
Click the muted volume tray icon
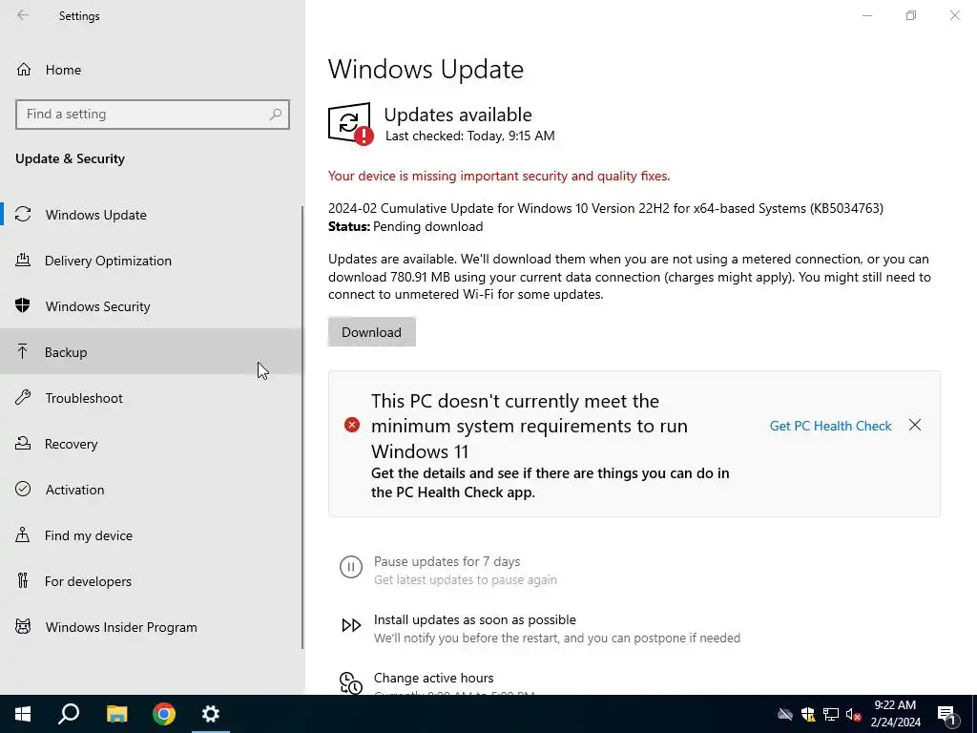click(x=854, y=714)
